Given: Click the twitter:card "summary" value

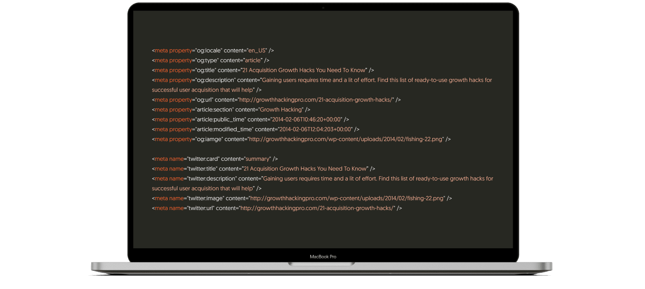Looking at the screenshot, I should pyautogui.click(x=258, y=159).
